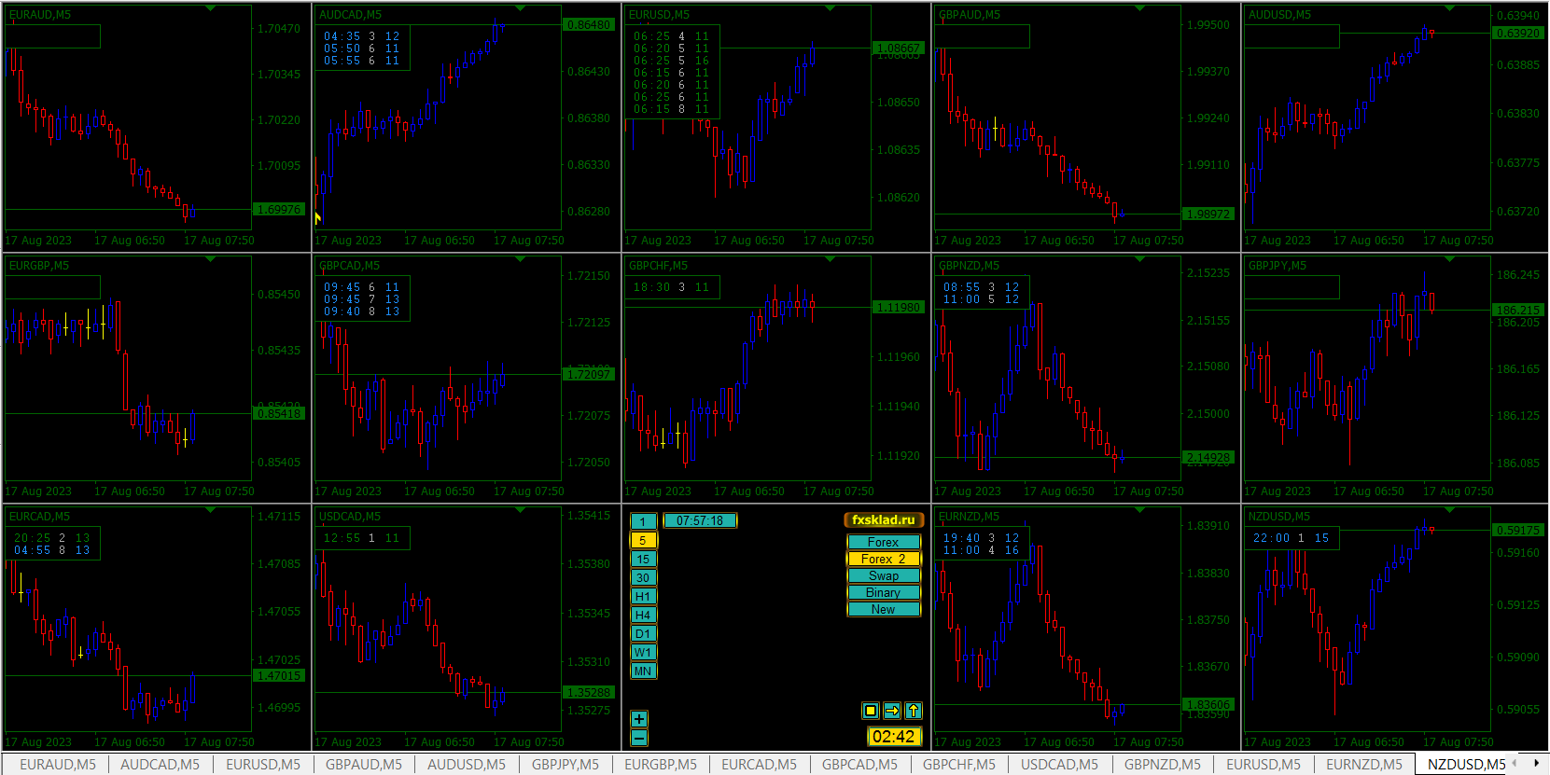Load the Forex 2 template
This screenshot has width=1550, height=775.
click(884, 559)
